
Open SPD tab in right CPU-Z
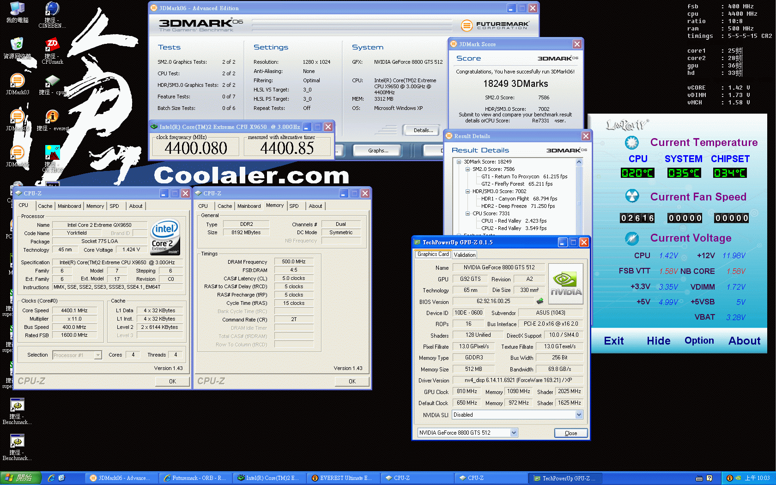[294, 206]
